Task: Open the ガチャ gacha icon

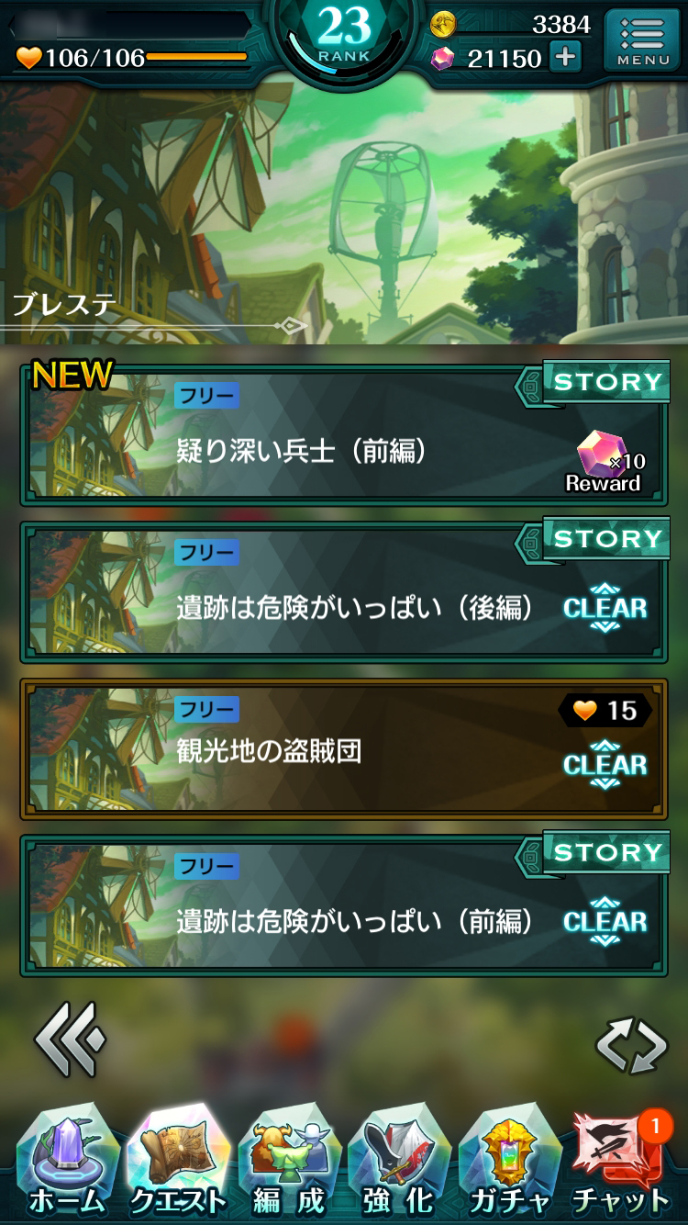Action: [510, 1162]
